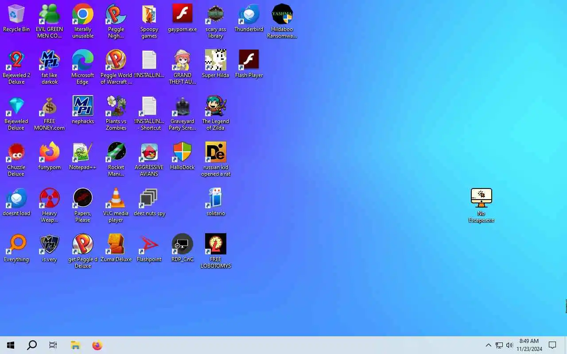The width and height of the screenshot is (567, 354).
Task: Click the taskbar Search magnifier
Action: point(32,345)
